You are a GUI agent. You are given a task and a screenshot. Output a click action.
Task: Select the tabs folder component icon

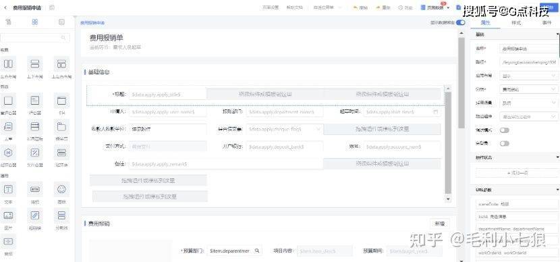(x=61, y=126)
